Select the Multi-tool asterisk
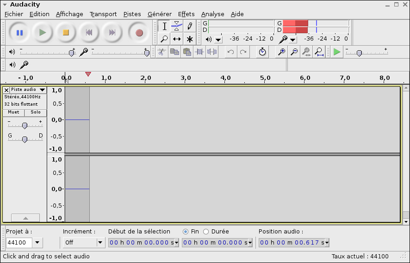The image size is (410, 263). (190, 39)
